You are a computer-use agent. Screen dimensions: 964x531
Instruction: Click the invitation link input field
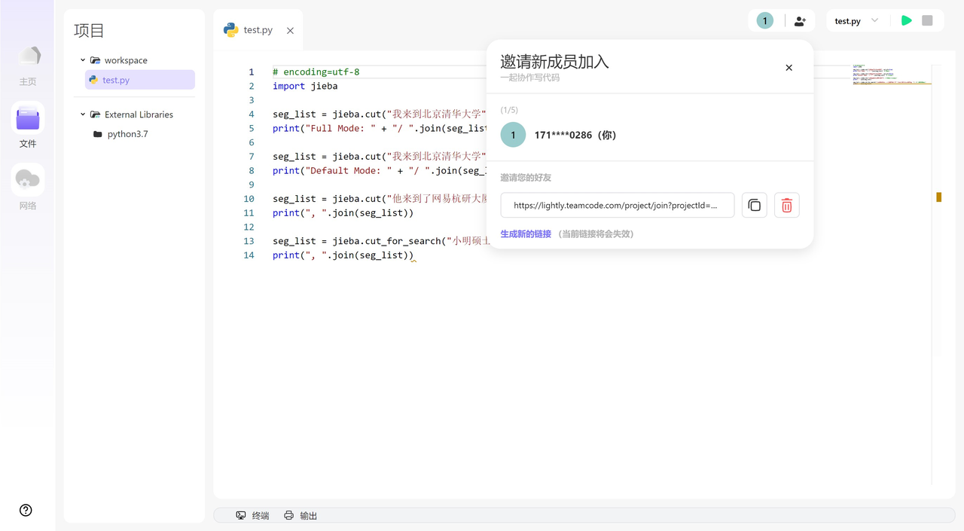[x=618, y=205]
